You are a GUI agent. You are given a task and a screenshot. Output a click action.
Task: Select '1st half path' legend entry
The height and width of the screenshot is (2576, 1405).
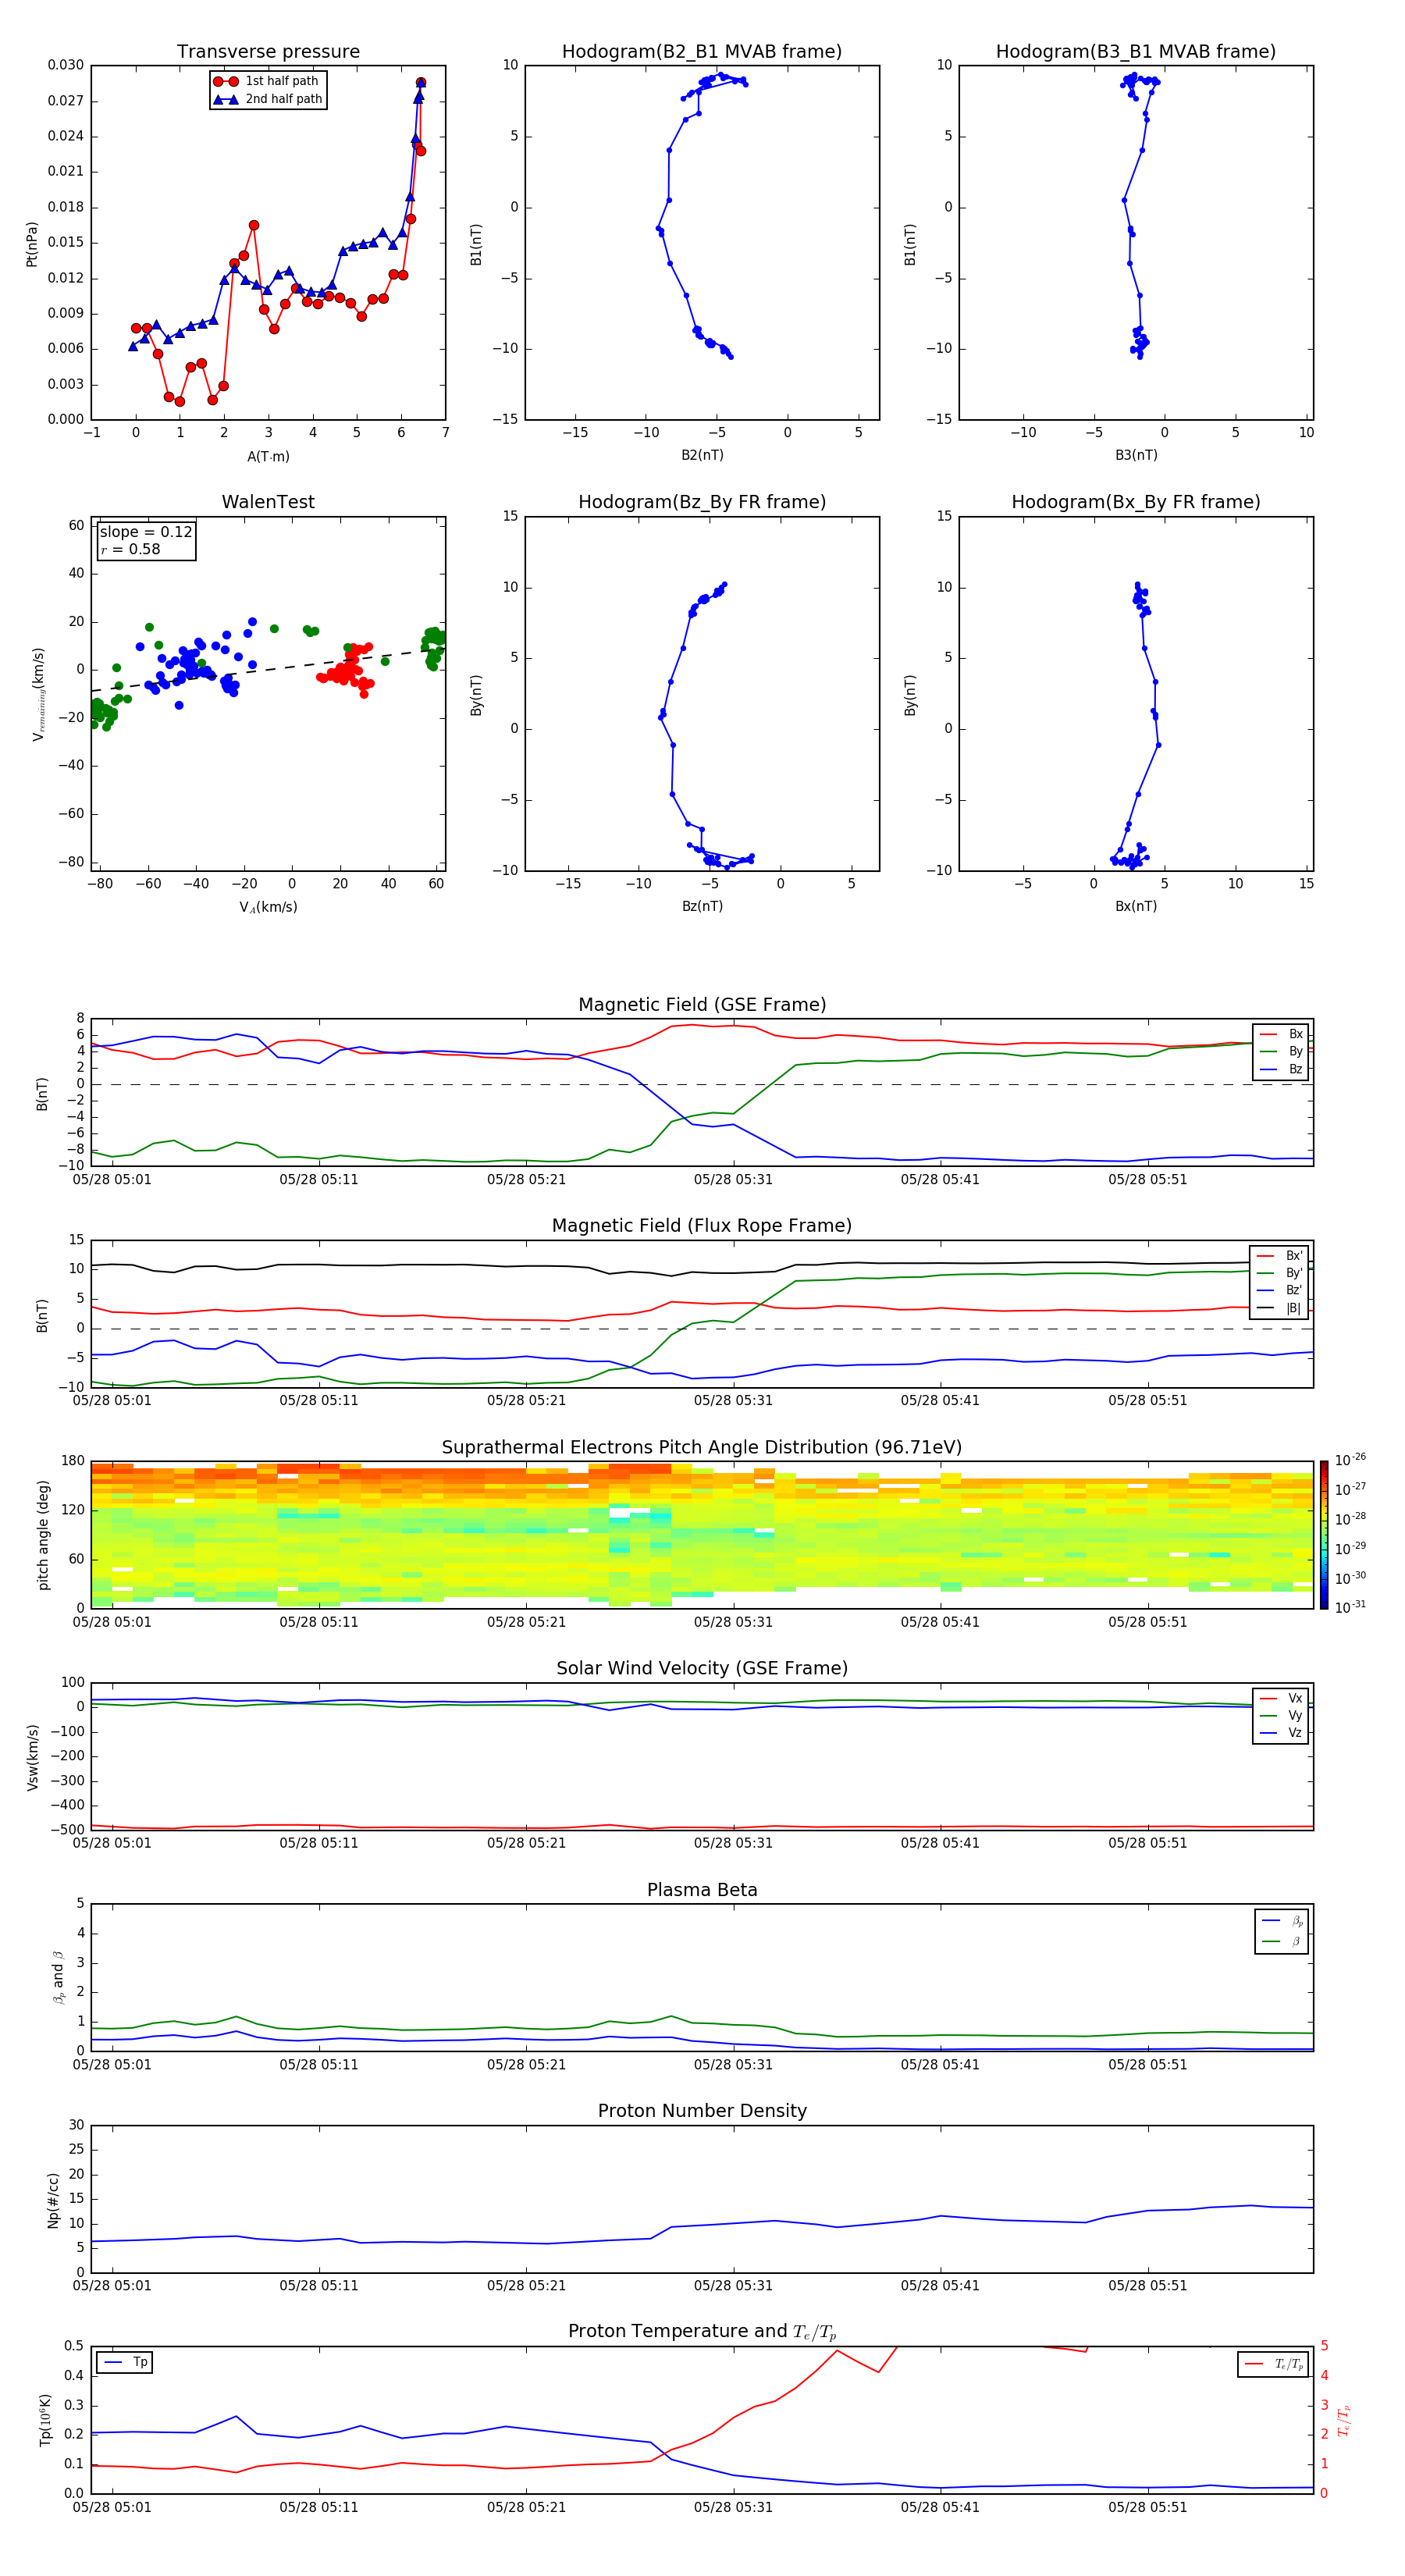click(268, 81)
